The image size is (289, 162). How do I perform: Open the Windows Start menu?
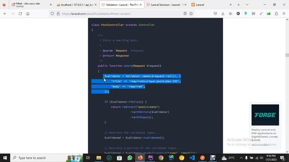(x=5, y=158)
